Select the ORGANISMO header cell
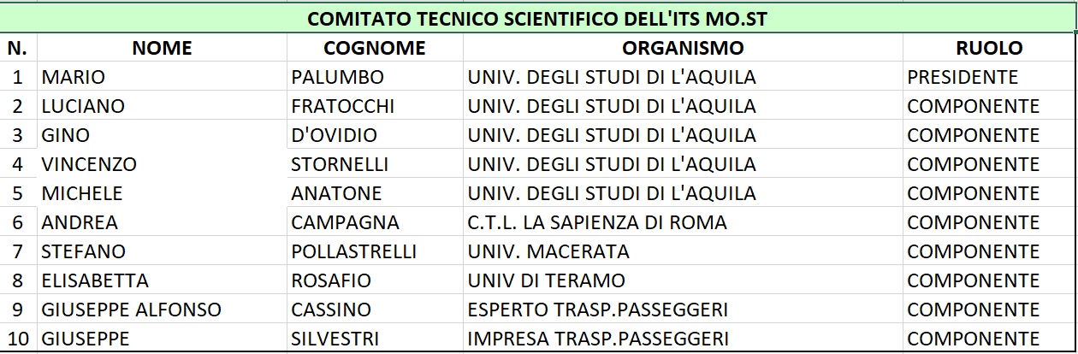This screenshot has width=1078, height=354. click(683, 48)
